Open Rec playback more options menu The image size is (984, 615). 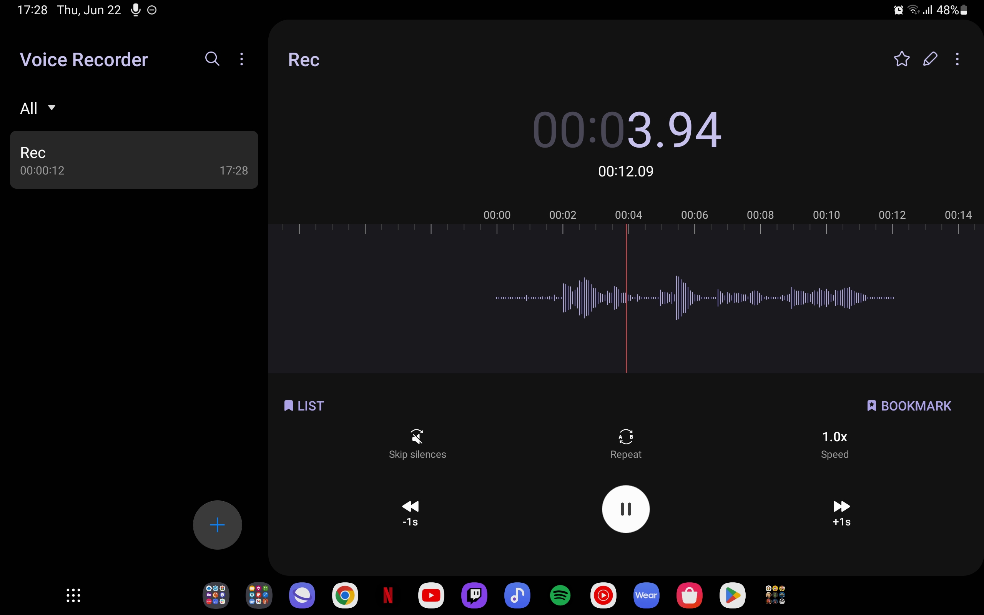click(957, 59)
